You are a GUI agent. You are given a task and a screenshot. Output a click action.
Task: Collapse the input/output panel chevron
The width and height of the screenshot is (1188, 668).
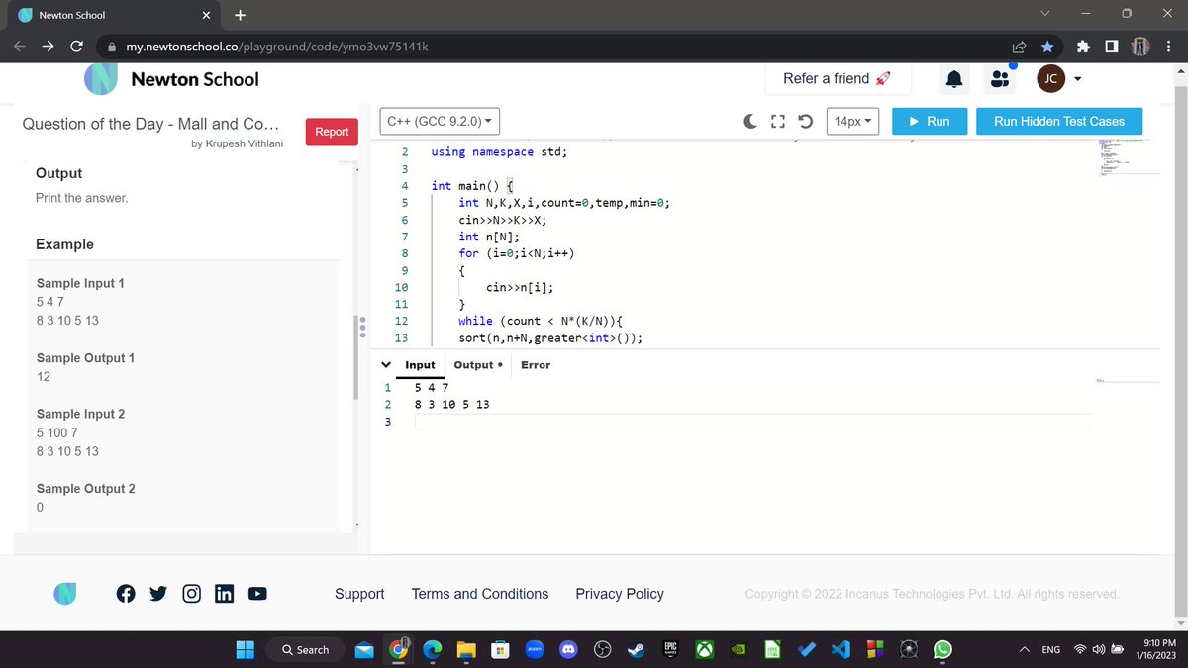(x=387, y=365)
